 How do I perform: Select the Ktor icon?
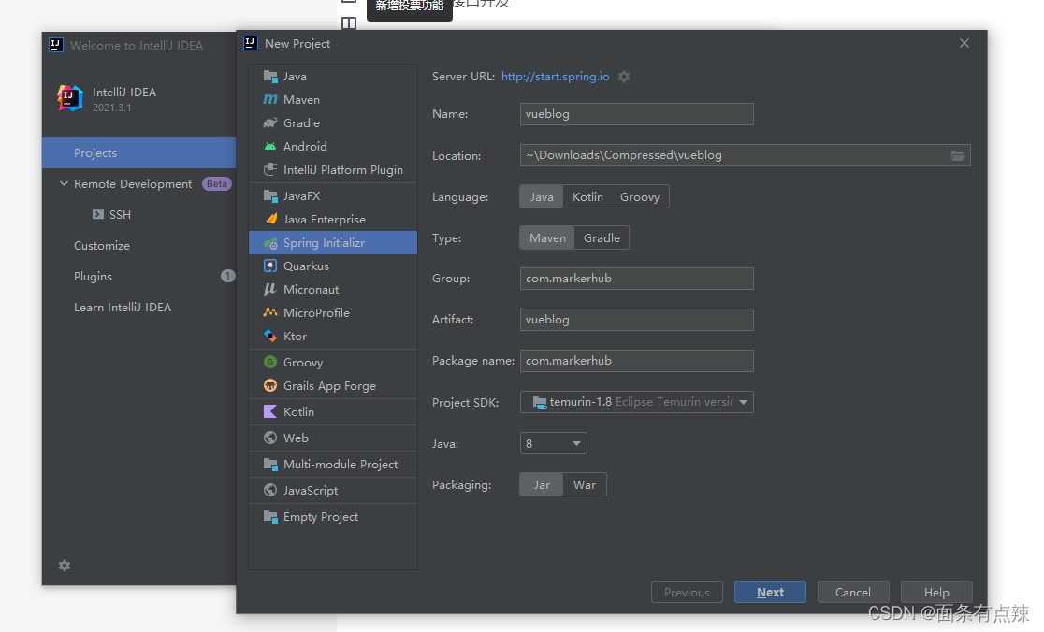270,336
